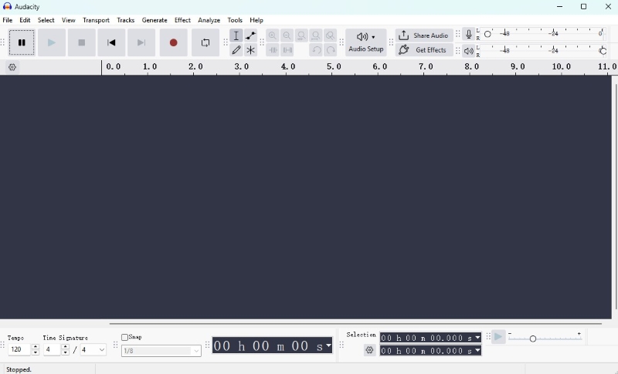Click the Zoom Out magnifier icon
Image resolution: width=618 pixels, height=374 pixels.
point(287,35)
